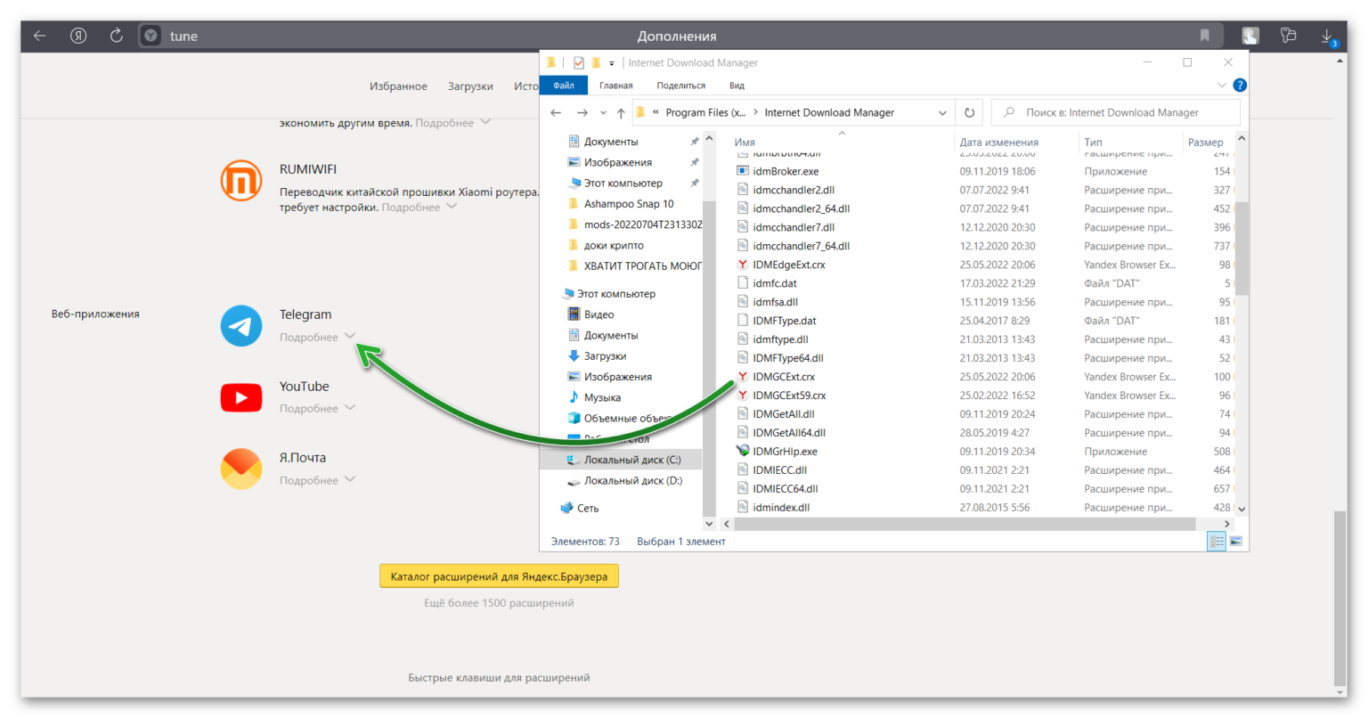
Task: Switch to details view layout icon
Action: (x=1217, y=541)
